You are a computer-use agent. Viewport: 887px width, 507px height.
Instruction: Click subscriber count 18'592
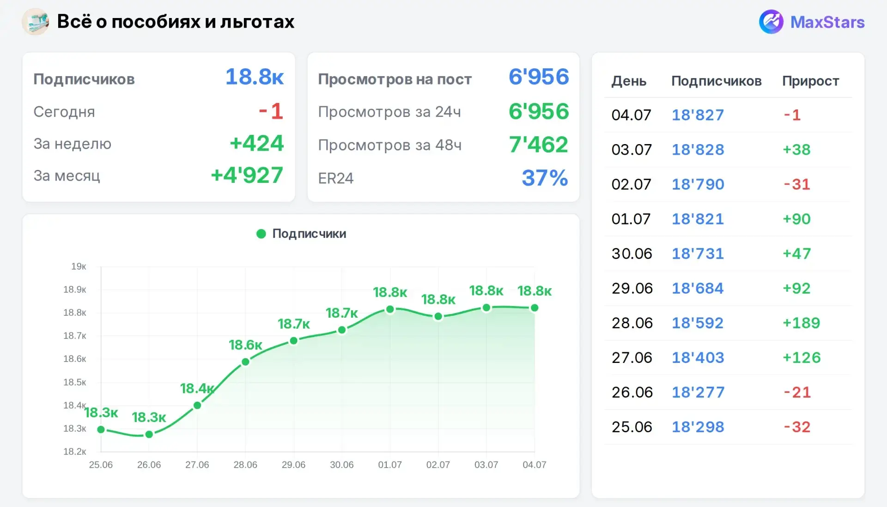coord(698,323)
